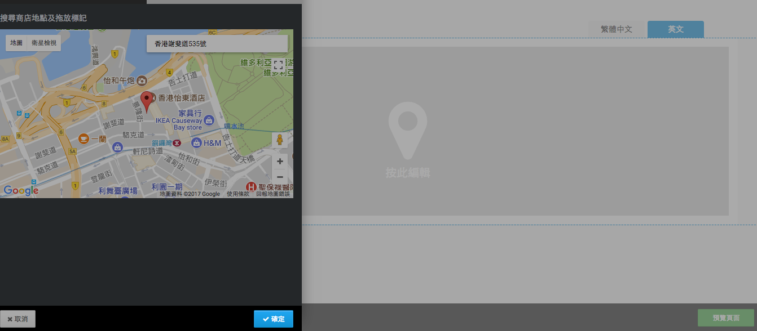The width and height of the screenshot is (757, 331).
Task: Click the 利舞臺廣場 label on map
Action: (x=118, y=191)
